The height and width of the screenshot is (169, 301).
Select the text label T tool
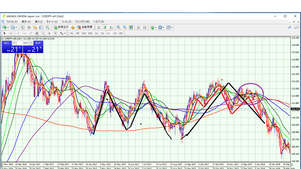coord(55,33)
